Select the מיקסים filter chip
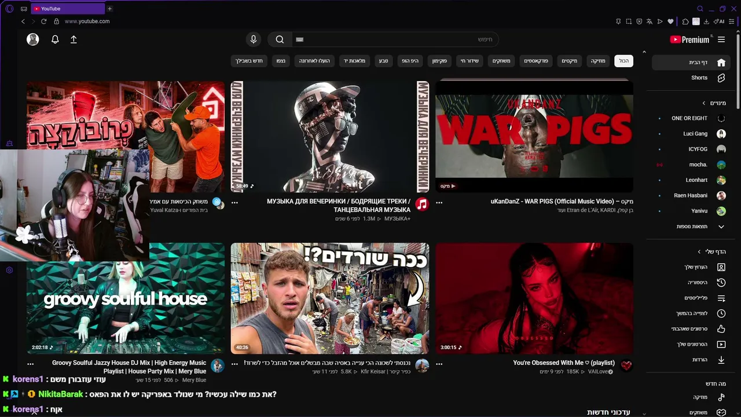This screenshot has height=417, width=741. click(x=570, y=61)
